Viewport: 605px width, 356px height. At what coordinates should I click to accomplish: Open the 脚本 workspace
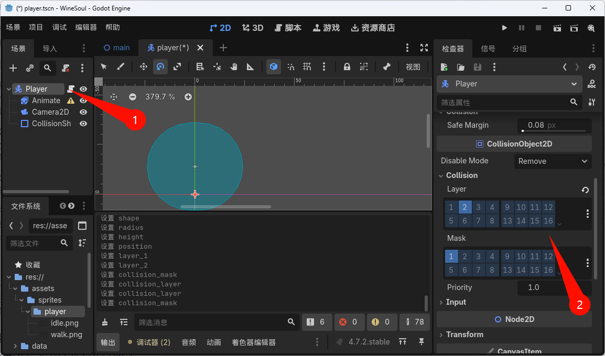click(288, 28)
